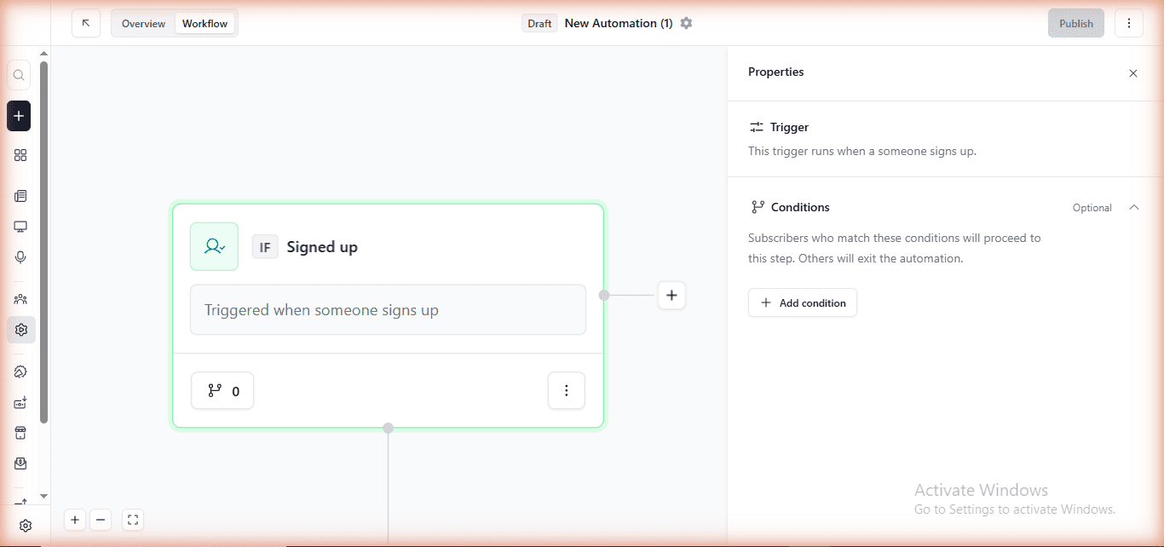Click the New Automation (1) title
The height and width of the screenshot is (547, 1164).
click(x=619, y=23)
